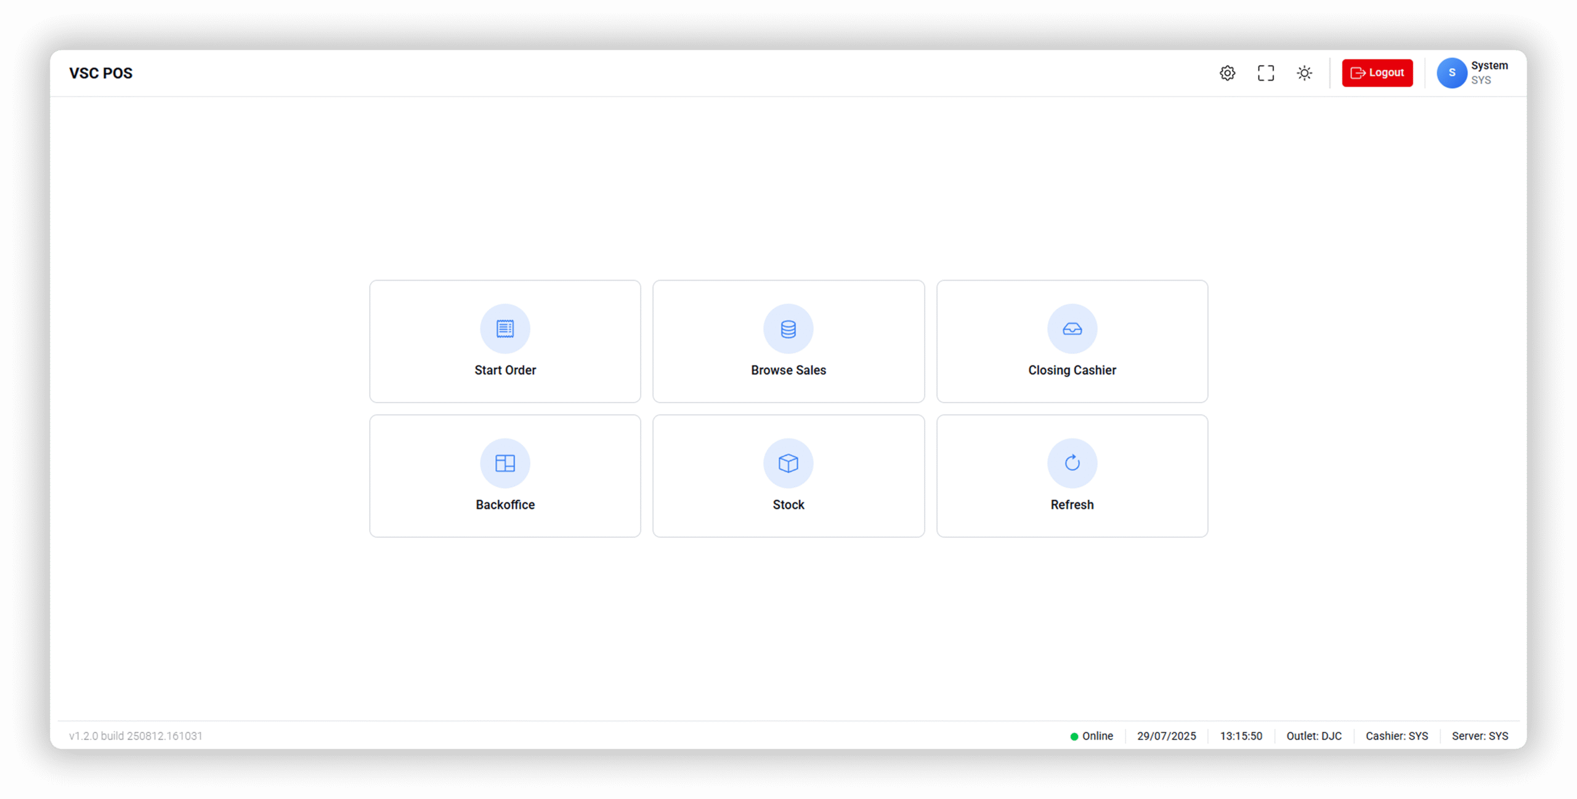Viewport: 1577px width, 799px height.
Task: Click the green Online status indicator
Action: [1074, 736]
